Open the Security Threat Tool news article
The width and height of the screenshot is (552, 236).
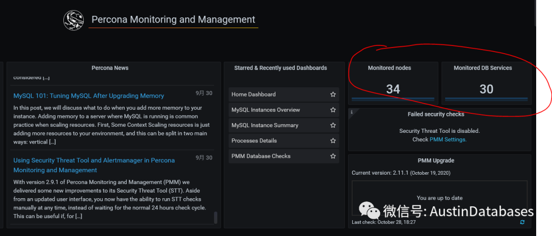pos(94,165)
